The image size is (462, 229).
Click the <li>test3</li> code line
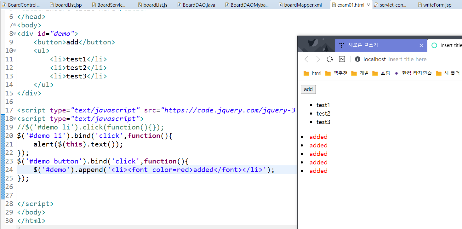[78, 76]
